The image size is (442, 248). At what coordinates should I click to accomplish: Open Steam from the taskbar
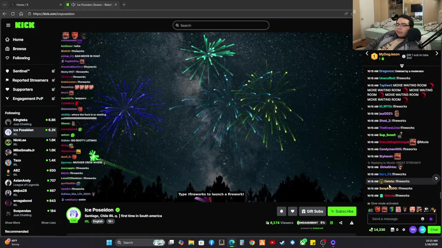pos(282,242)
